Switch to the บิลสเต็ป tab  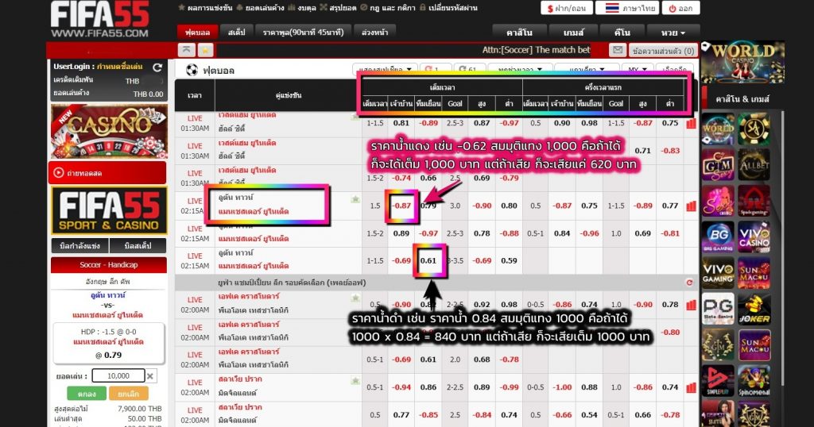pos(138,245)
